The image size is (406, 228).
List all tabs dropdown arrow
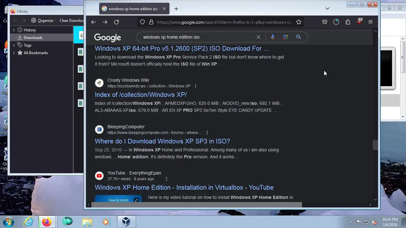point(327,9)
